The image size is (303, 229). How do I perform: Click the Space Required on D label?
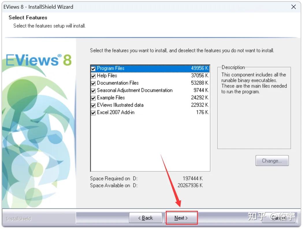[x=113, y=178]
